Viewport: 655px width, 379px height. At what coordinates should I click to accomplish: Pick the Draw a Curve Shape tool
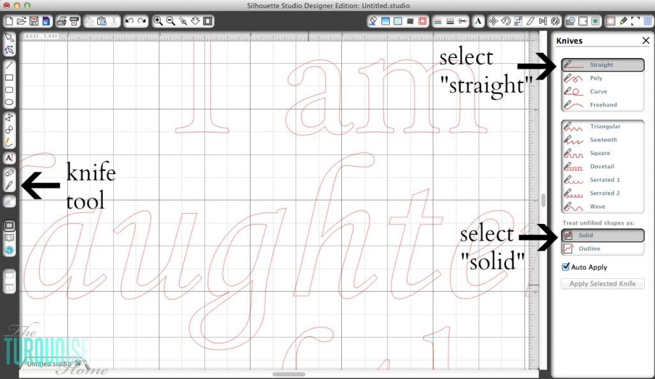click(x=9, y=130)
